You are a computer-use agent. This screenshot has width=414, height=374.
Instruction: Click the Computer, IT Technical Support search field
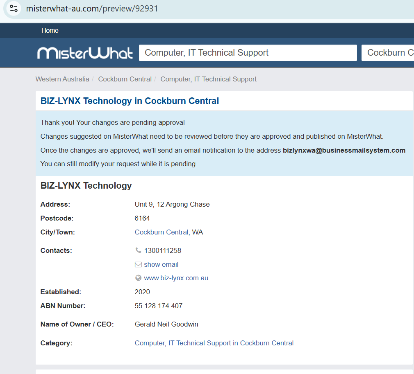click(x=248, y=53)
